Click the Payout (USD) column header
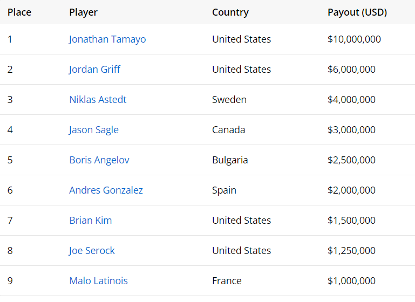The width and height of the screenshot is (415, 302). pos(357,12)
